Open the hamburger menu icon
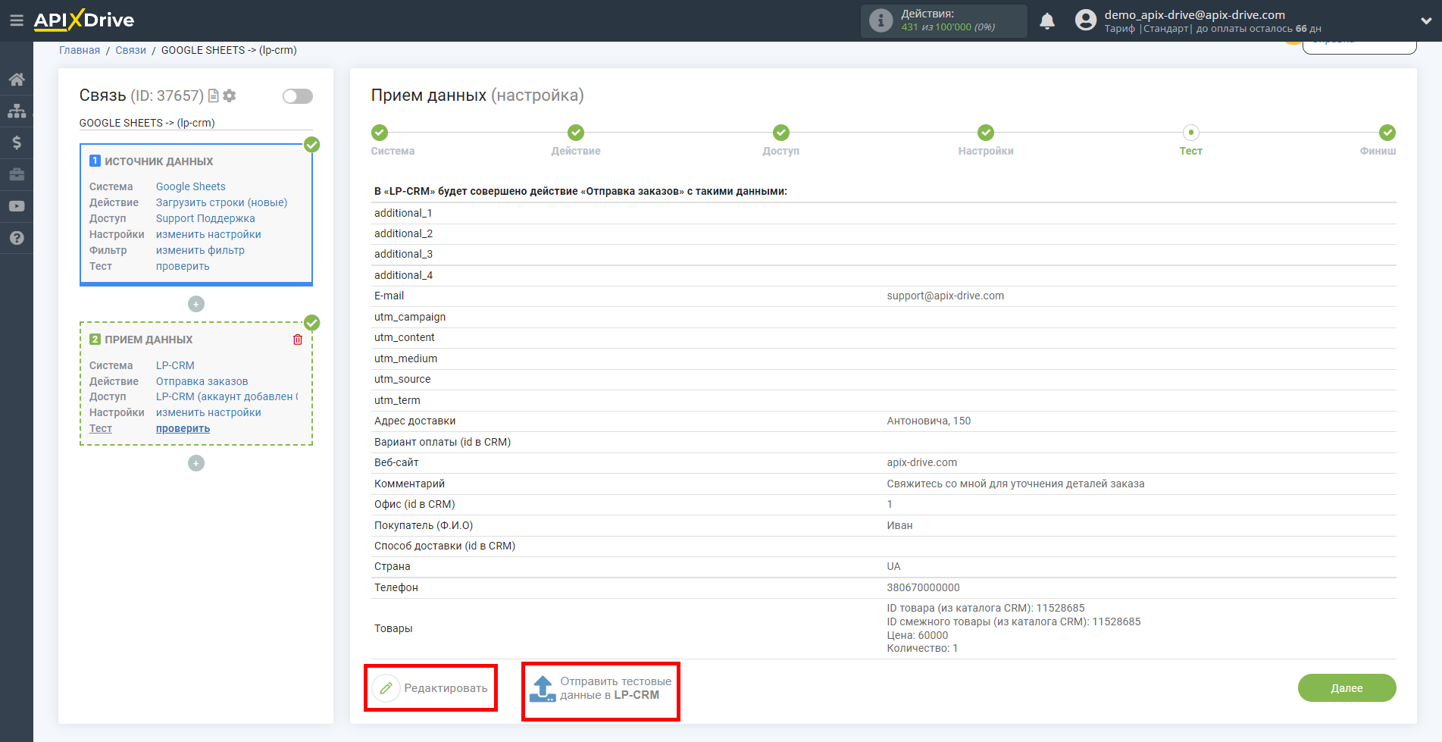The height and width of the screenshot is (742, 1442). (16, 20)
